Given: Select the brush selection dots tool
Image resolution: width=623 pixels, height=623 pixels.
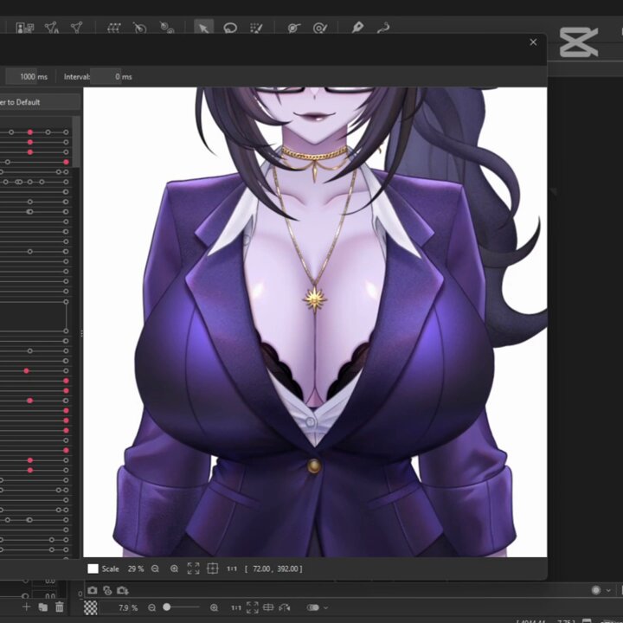Looking at the screenshot, I should click(256, 28).
